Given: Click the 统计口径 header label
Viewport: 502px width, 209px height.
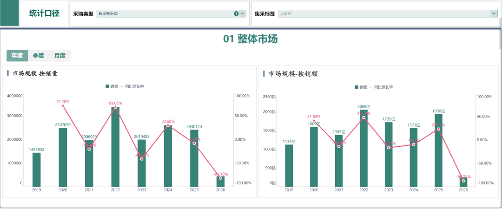Looking at the screenshot, I should click(x=44, y=13).
